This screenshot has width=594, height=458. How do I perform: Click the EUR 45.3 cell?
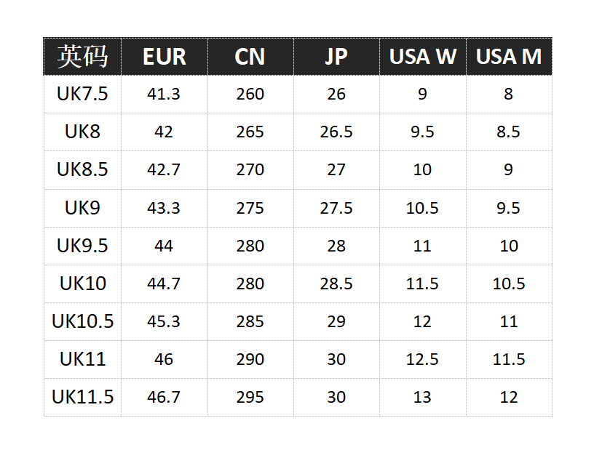(x=165, y=321)
